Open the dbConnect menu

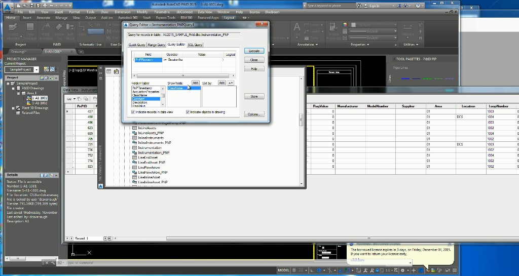click(184, 12)
